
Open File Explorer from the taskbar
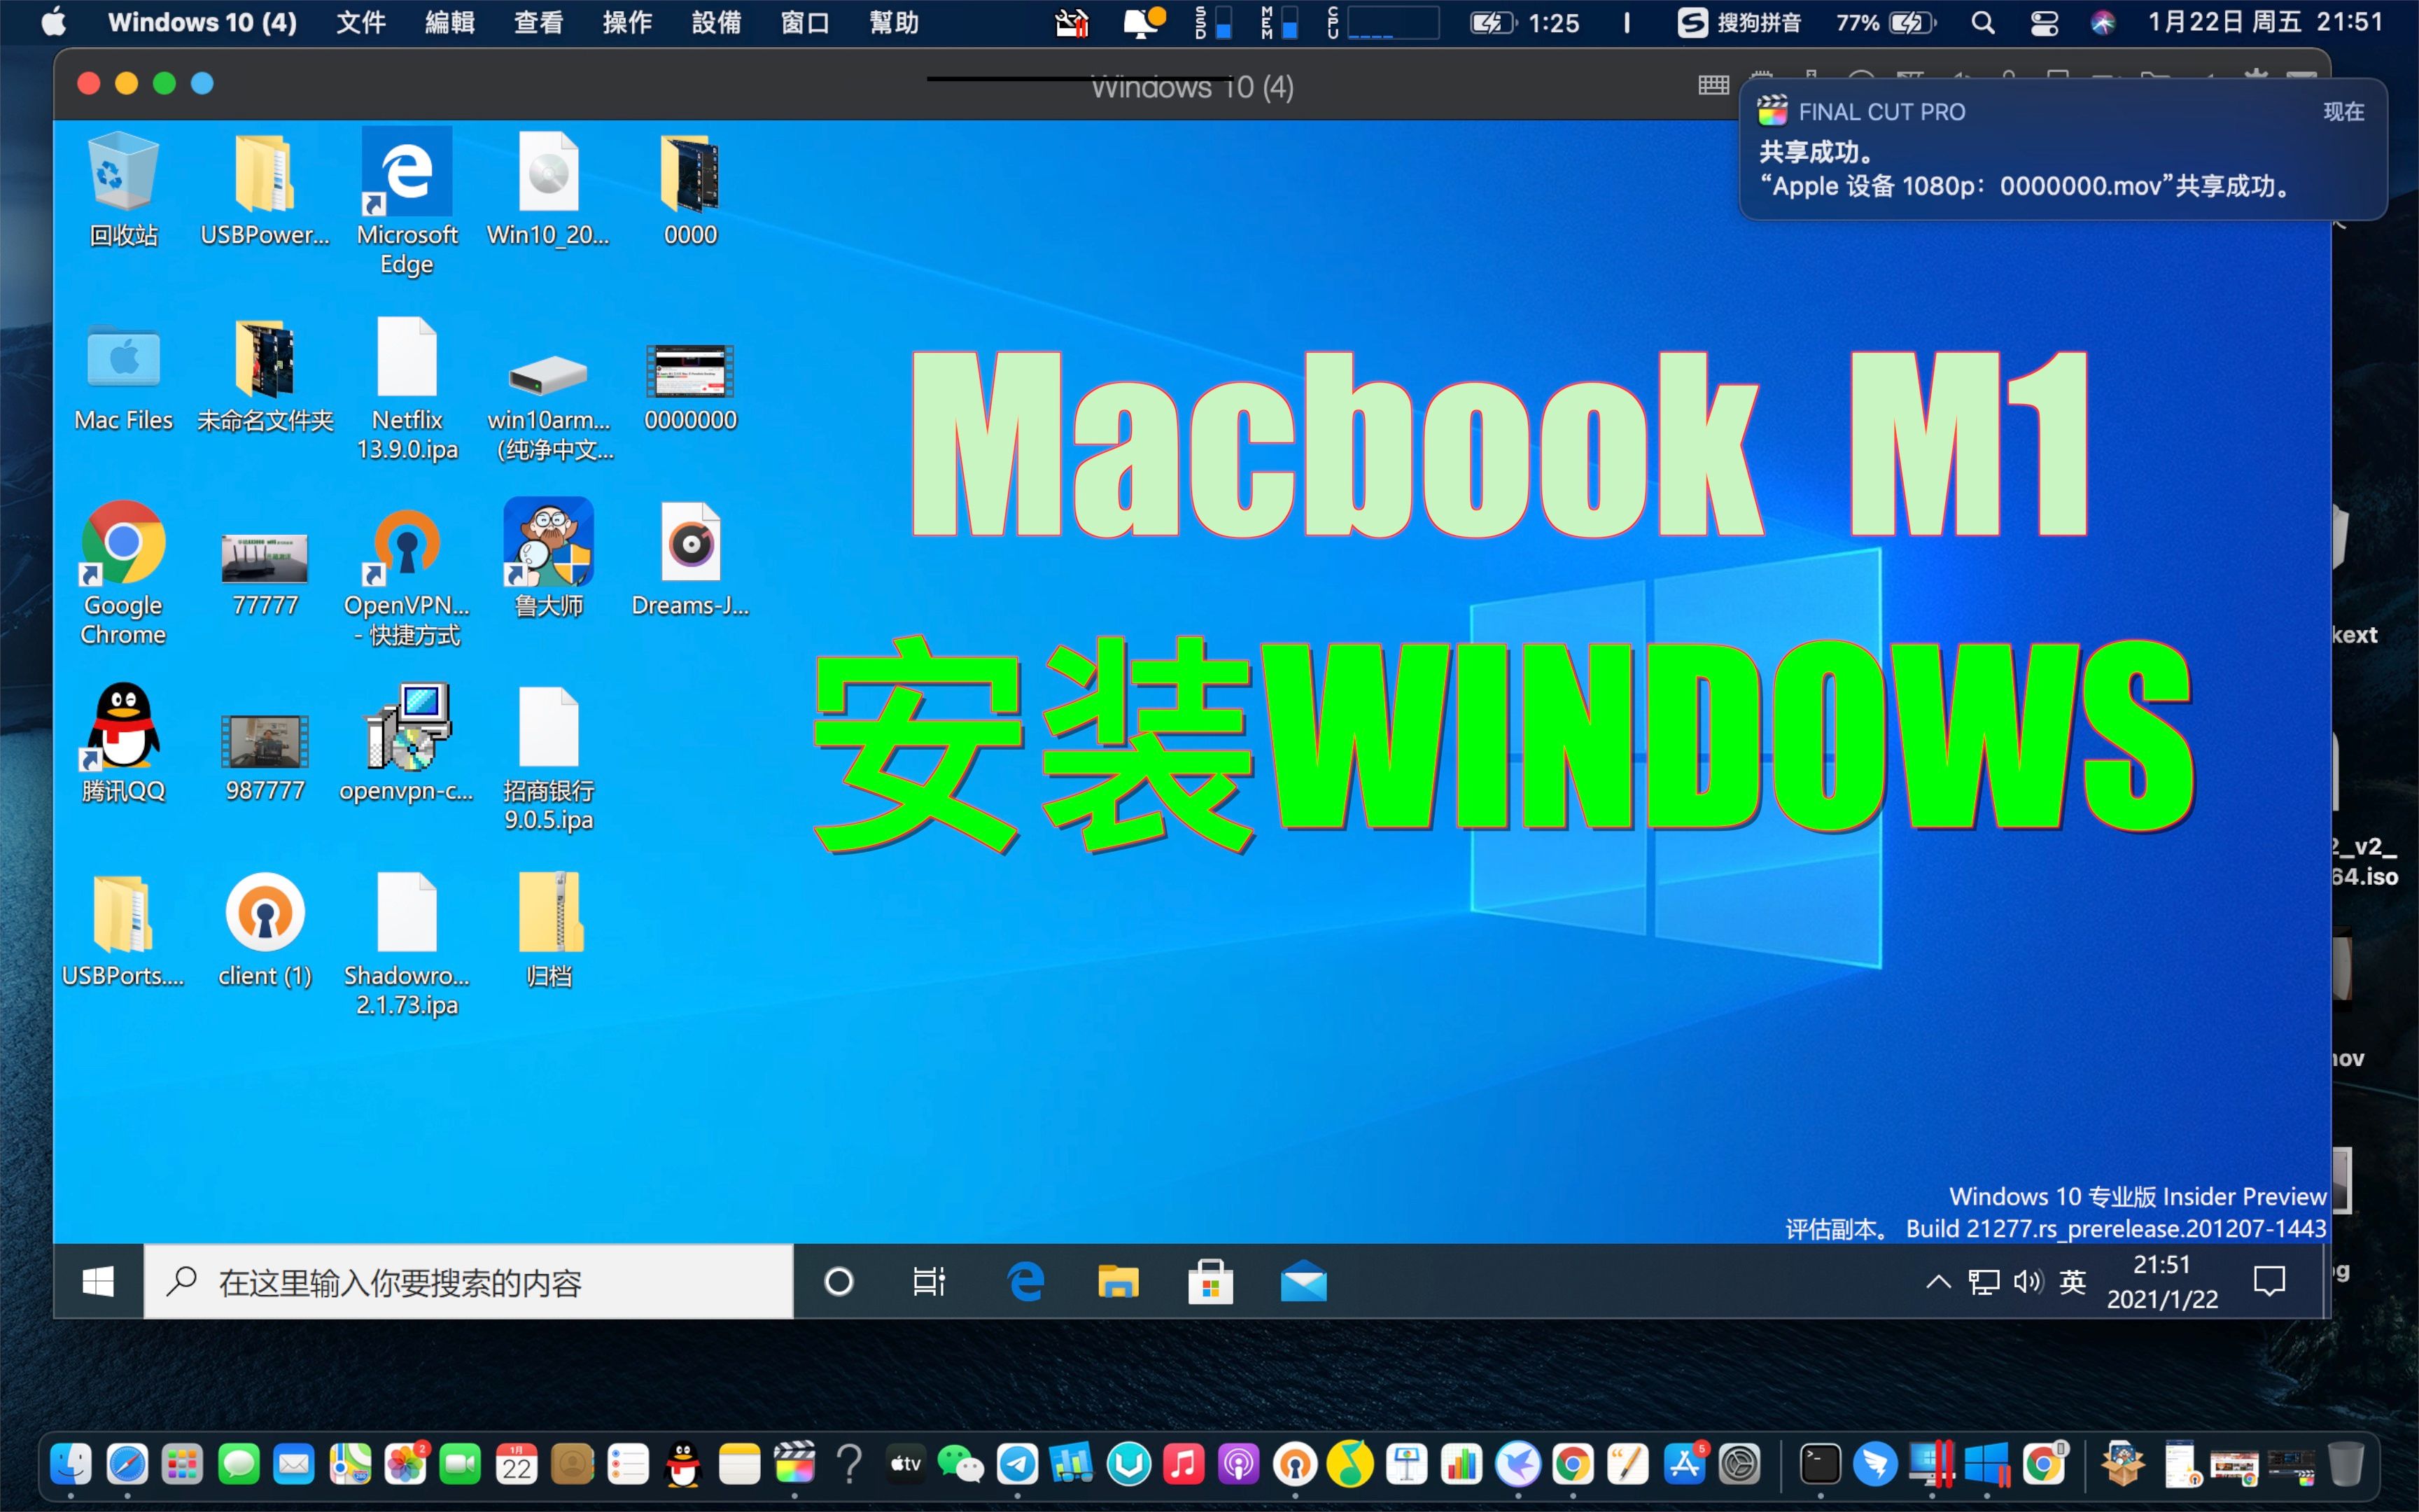1118,1281
